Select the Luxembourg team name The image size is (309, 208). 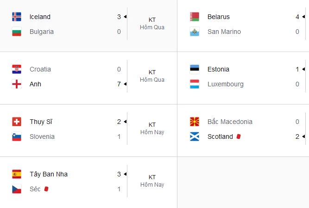pyautogui.click(x=226, y=84)
